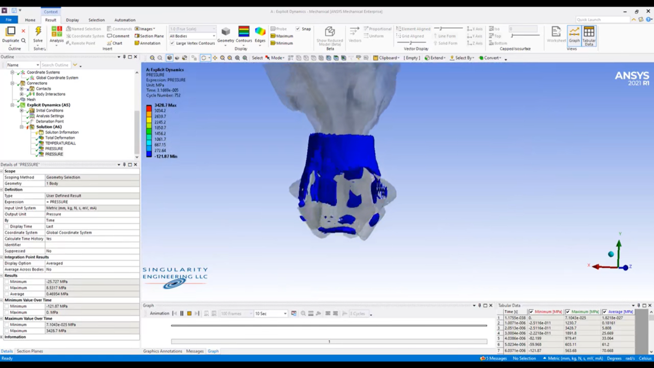
Task: Open the Graphics Annotations tab
Action: point(162,351)
